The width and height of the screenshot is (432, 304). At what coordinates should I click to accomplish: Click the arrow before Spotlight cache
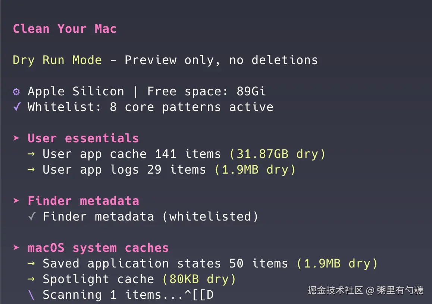(31, 279)
